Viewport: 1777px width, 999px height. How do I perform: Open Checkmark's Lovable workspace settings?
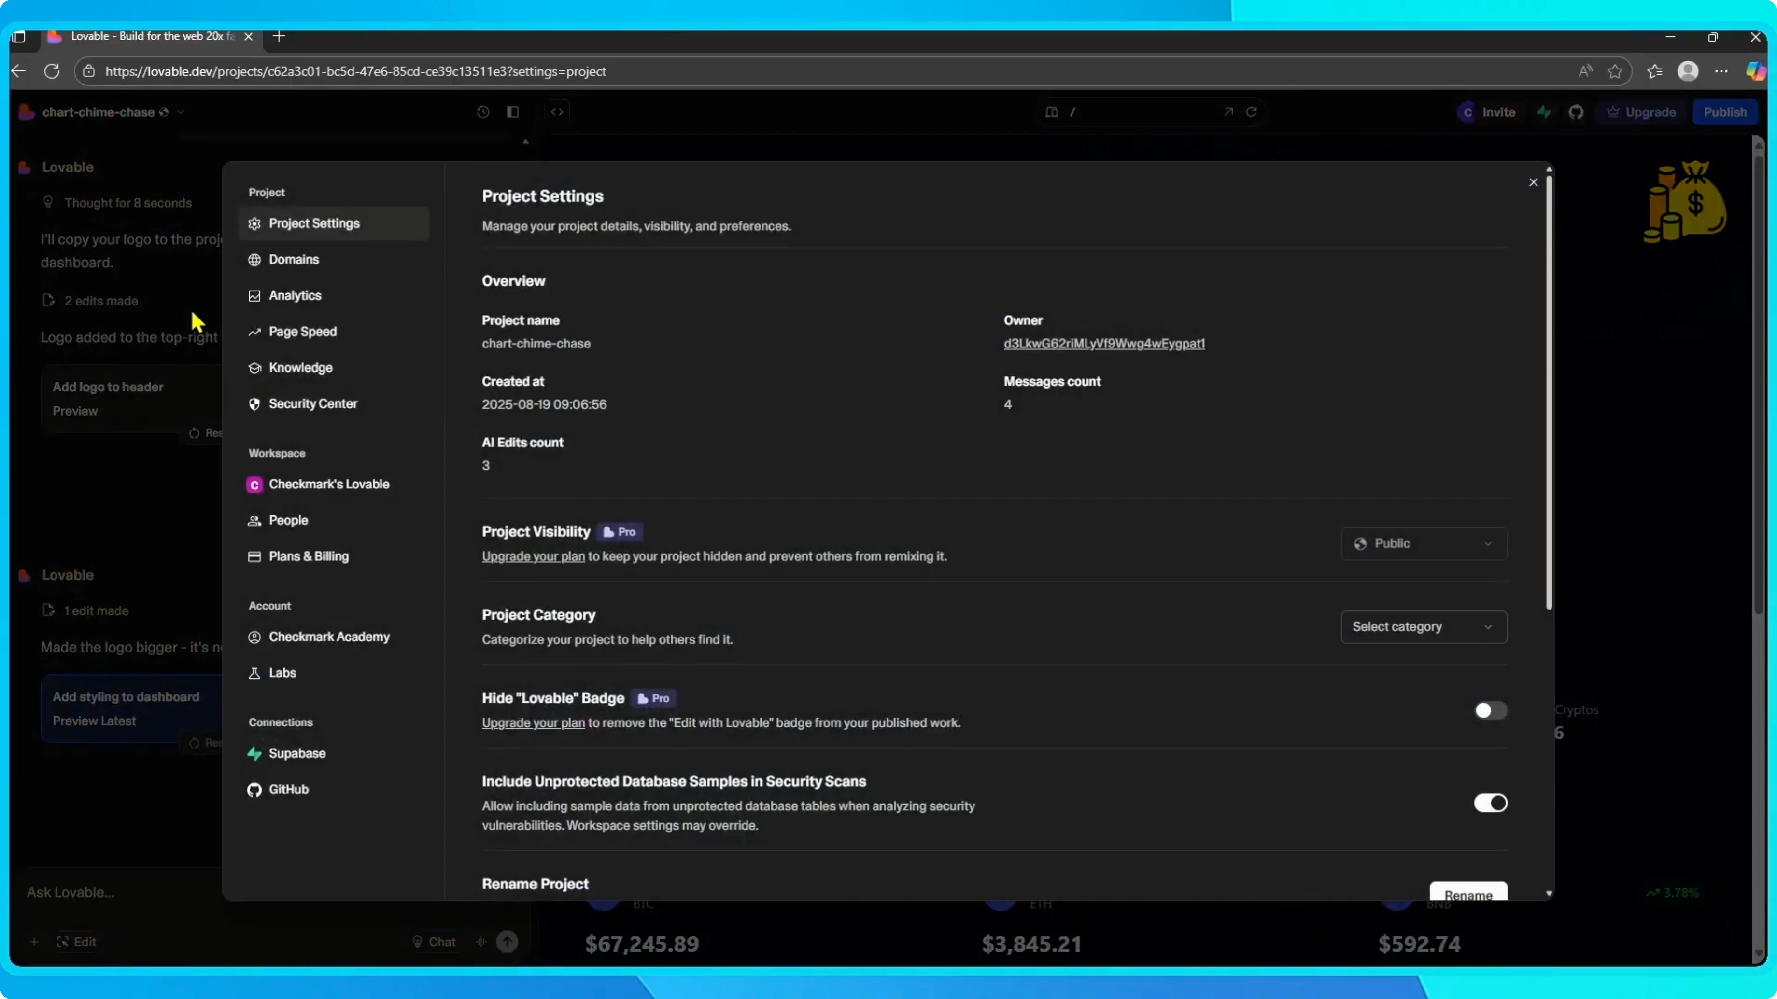click(x=334, y=485)
